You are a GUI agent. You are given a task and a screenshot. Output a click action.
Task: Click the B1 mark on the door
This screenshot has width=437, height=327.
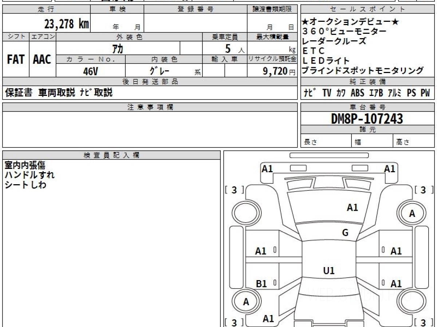click(261, 284)
